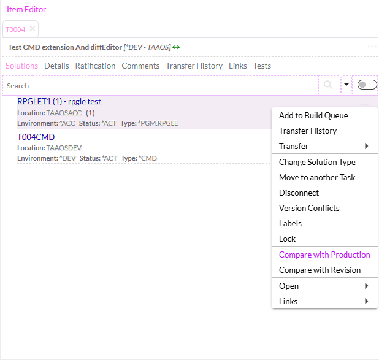Go to the Transfer History tab
Screen dimensions: 379x360
(x=194, y=66)
